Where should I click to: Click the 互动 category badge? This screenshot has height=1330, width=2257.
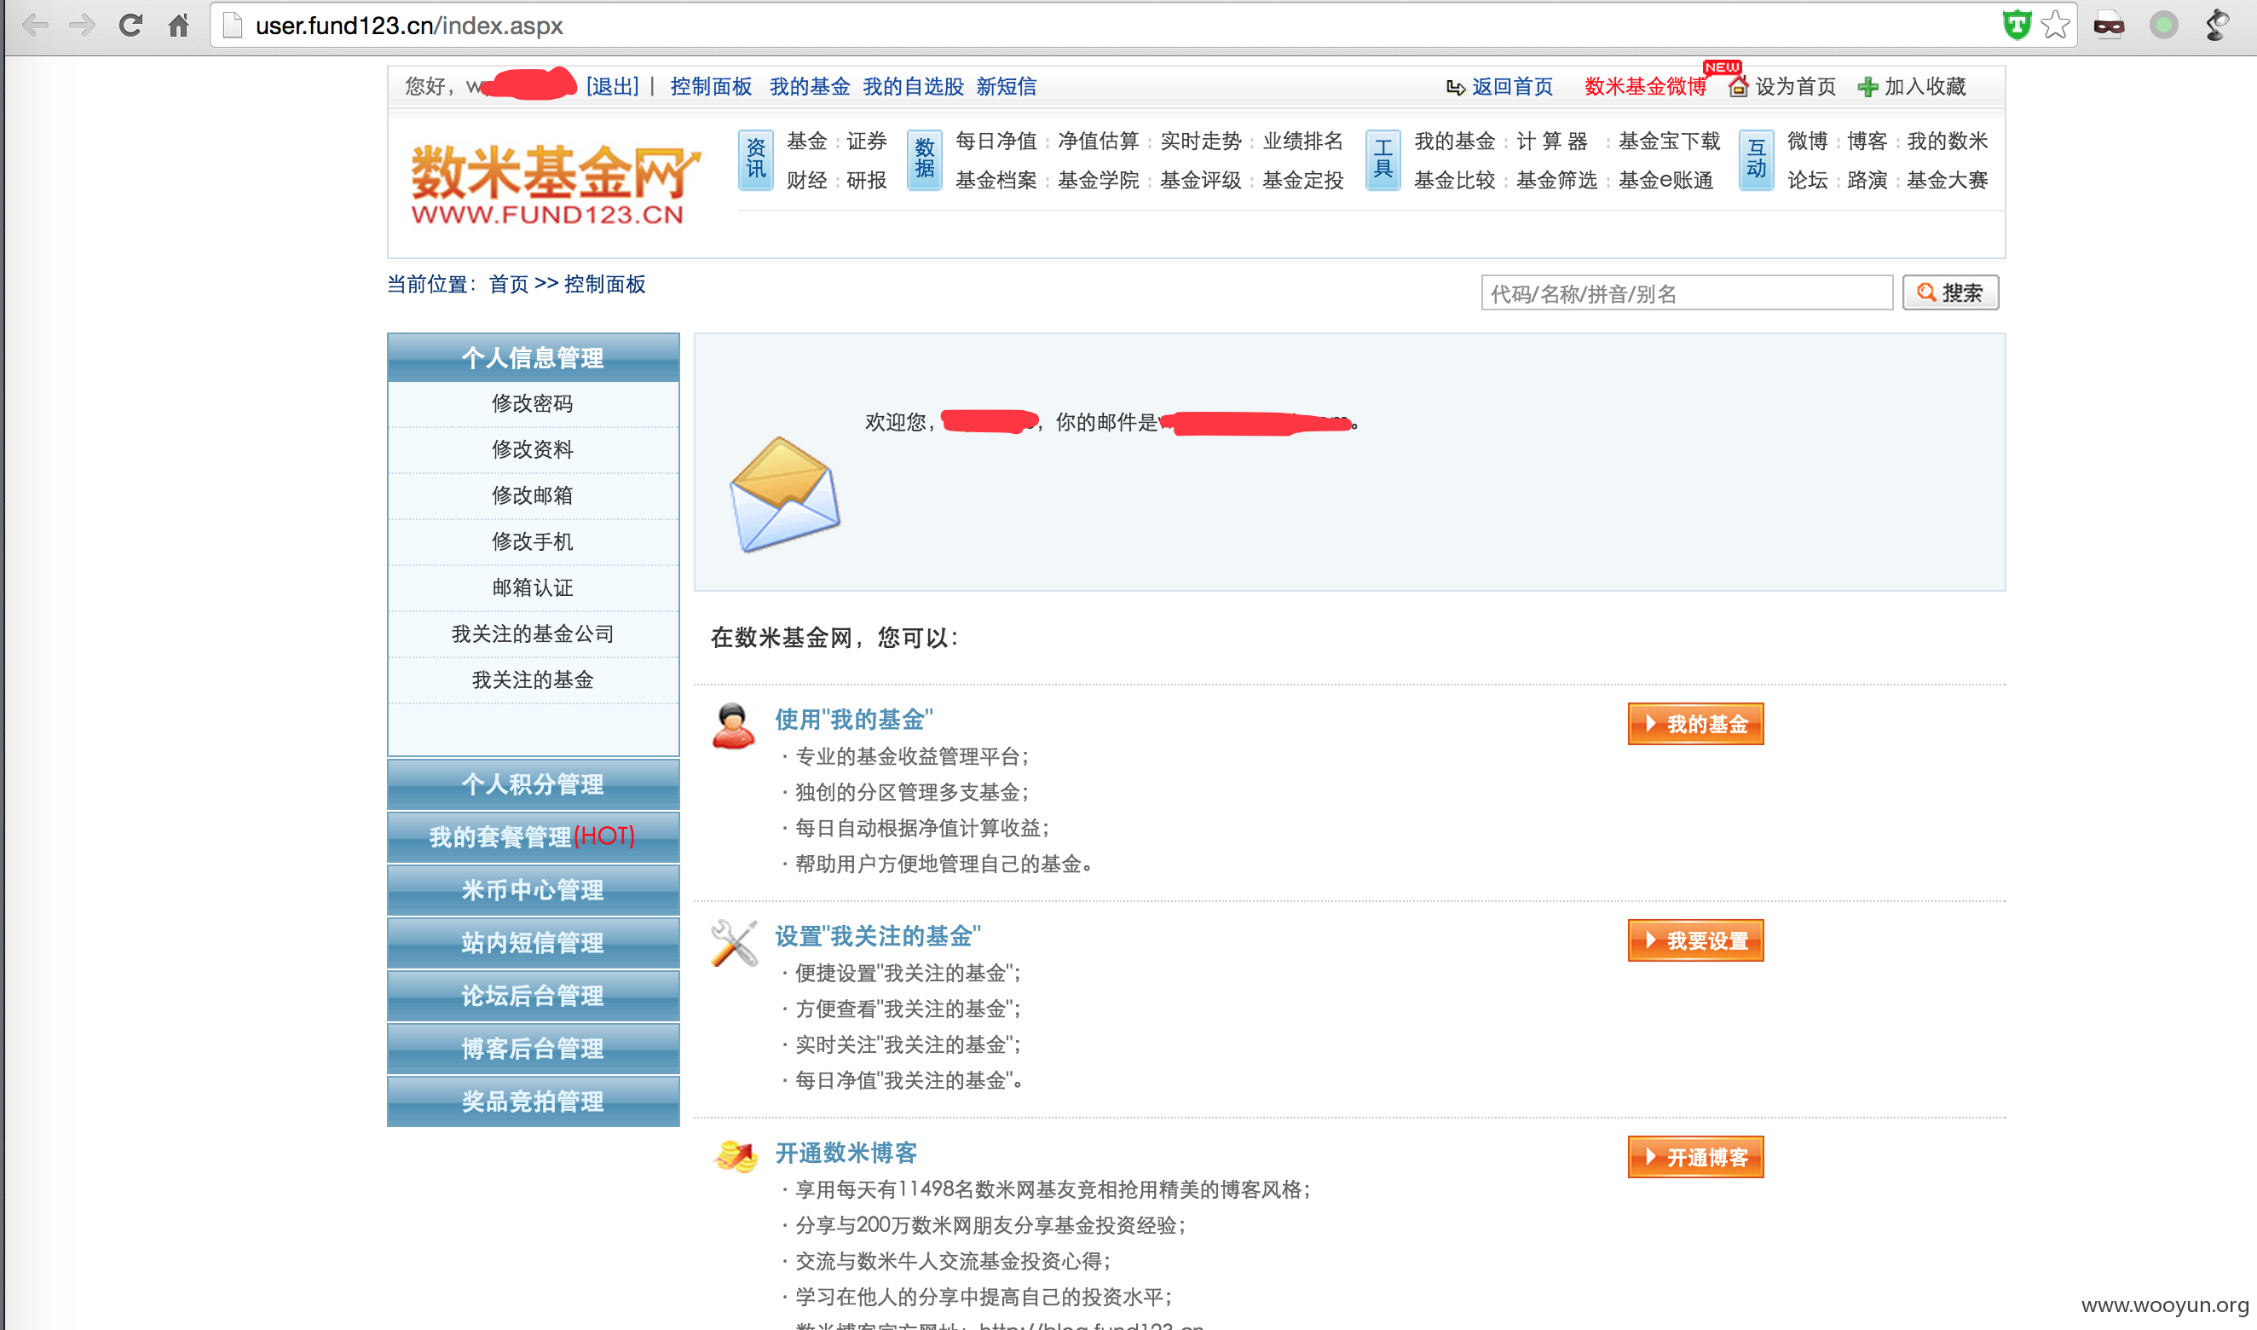pyautogui.click(x=1756, y=159)
